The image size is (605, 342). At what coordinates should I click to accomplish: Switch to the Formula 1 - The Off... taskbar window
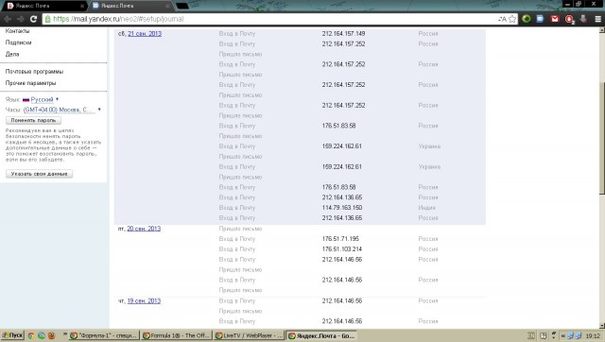pyautogui.click(x=177, y=335)
